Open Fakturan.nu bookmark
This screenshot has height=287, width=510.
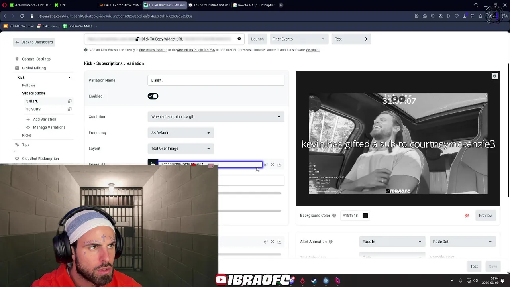48,26
